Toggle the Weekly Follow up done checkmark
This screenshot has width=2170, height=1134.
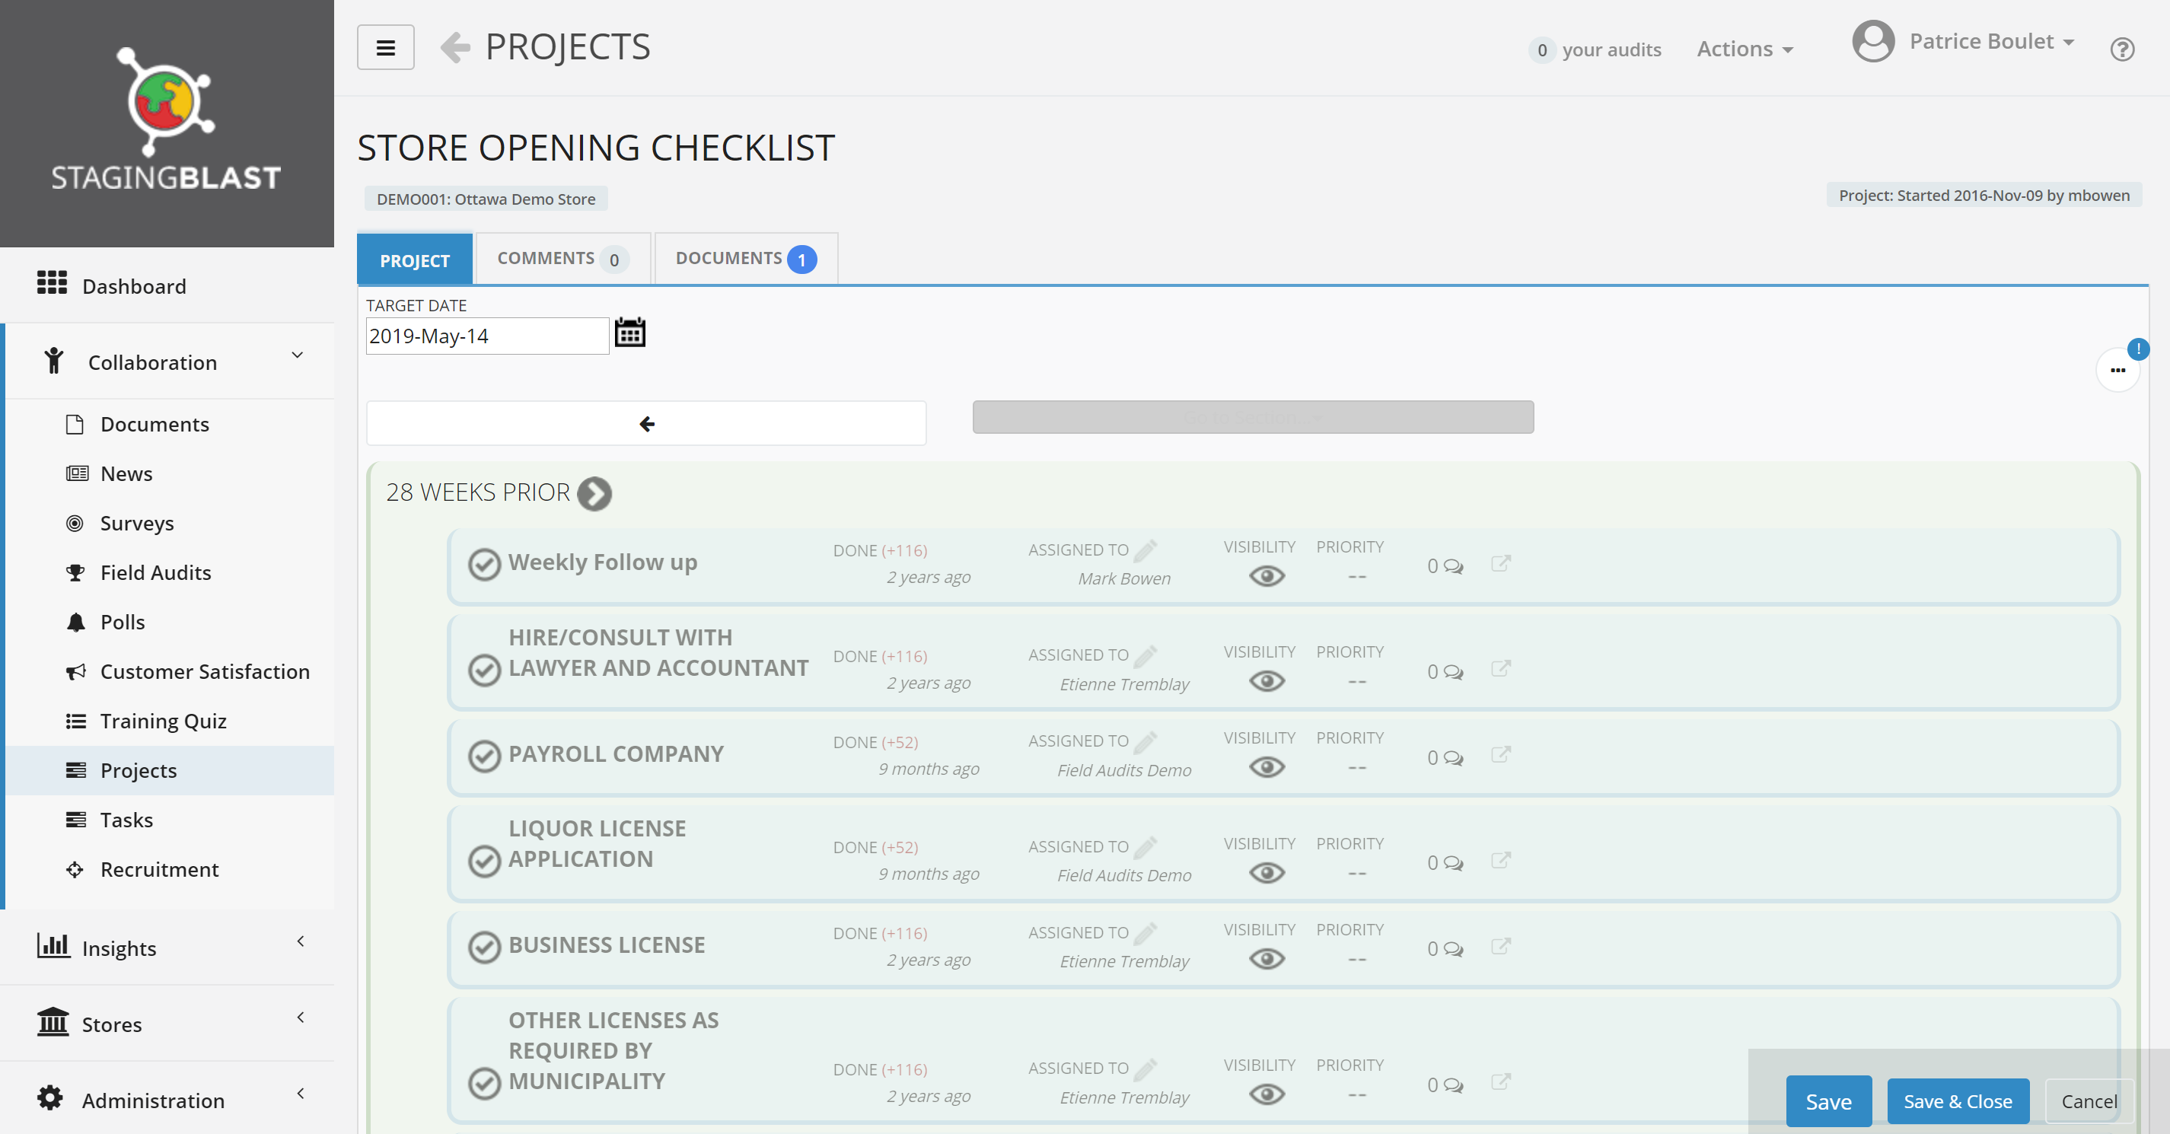(484, 564)
